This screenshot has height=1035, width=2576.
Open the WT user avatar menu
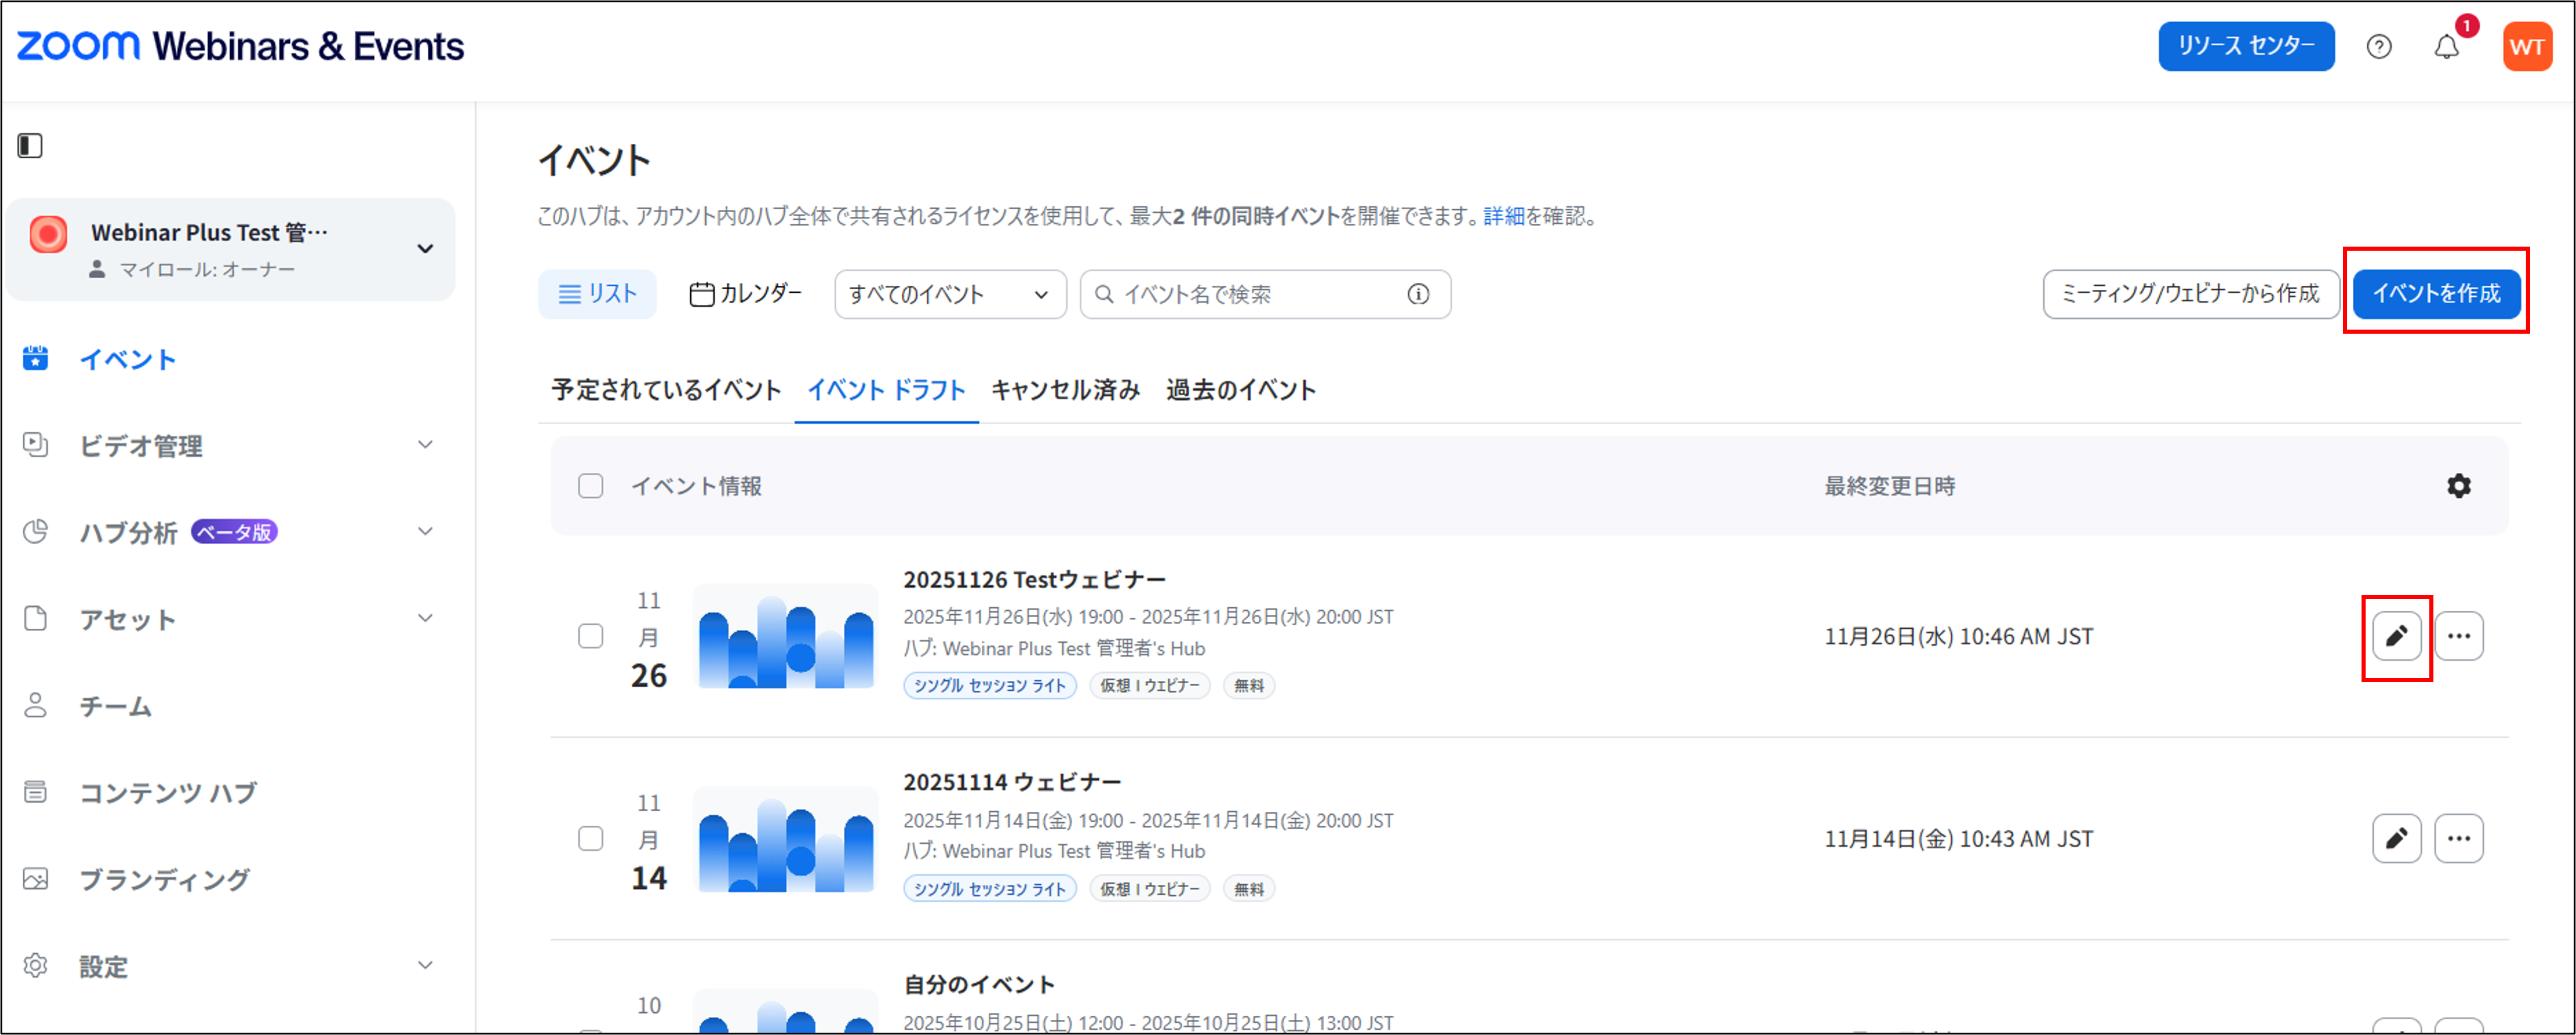pos(2527,47)
